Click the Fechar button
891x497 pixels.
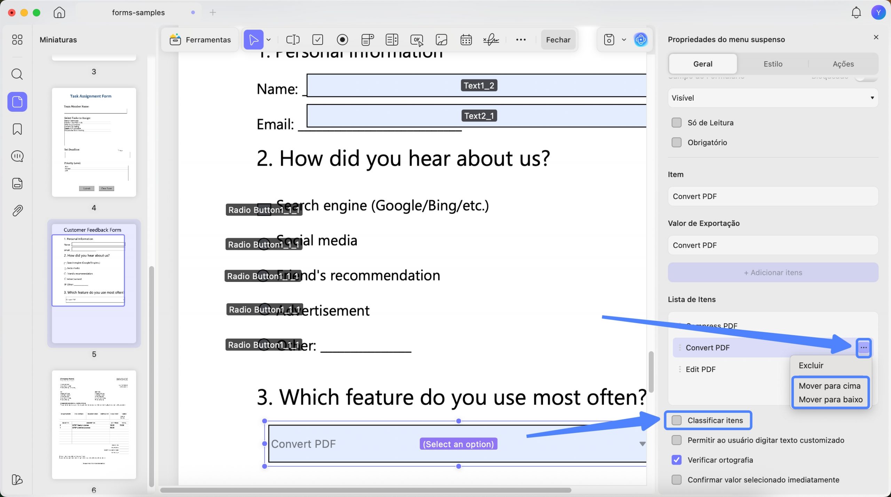pos(558,40)
